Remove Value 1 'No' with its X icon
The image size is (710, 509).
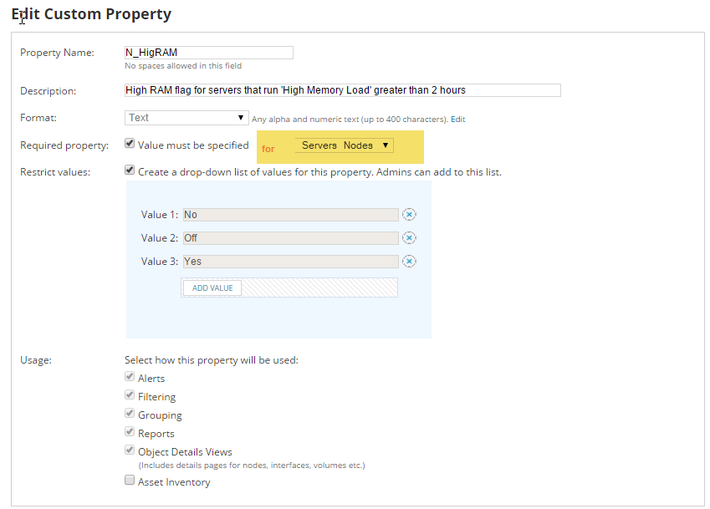point(409,215)
